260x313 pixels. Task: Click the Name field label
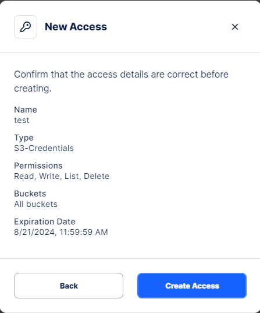(x=26, y=110)
